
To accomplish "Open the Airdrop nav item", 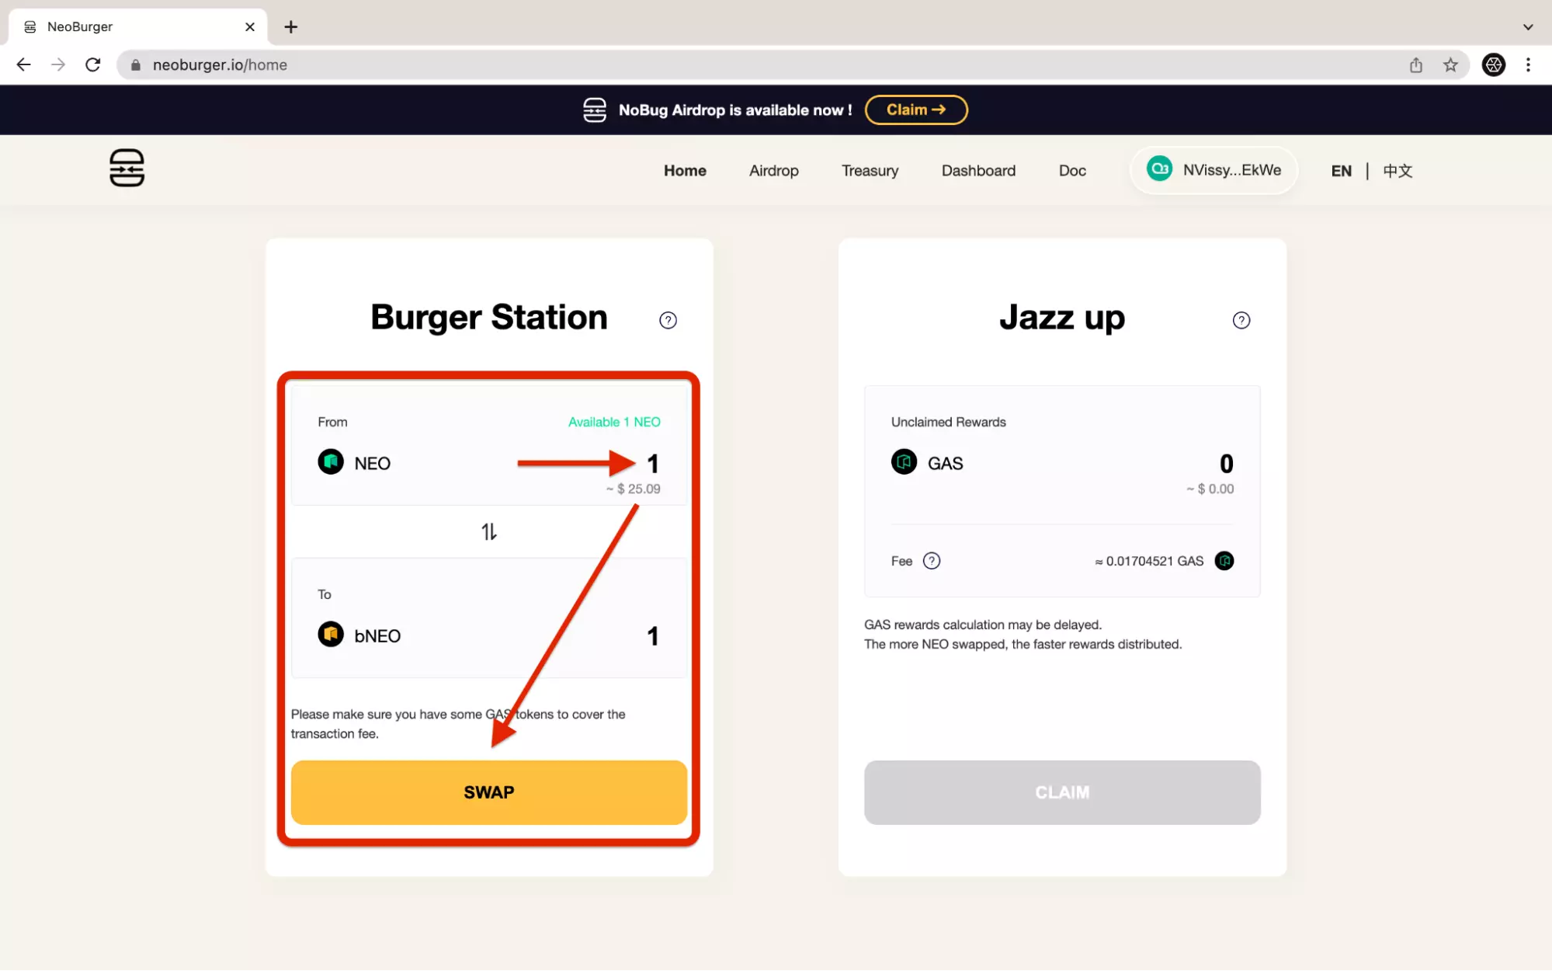I will click(x=774, y=171).
